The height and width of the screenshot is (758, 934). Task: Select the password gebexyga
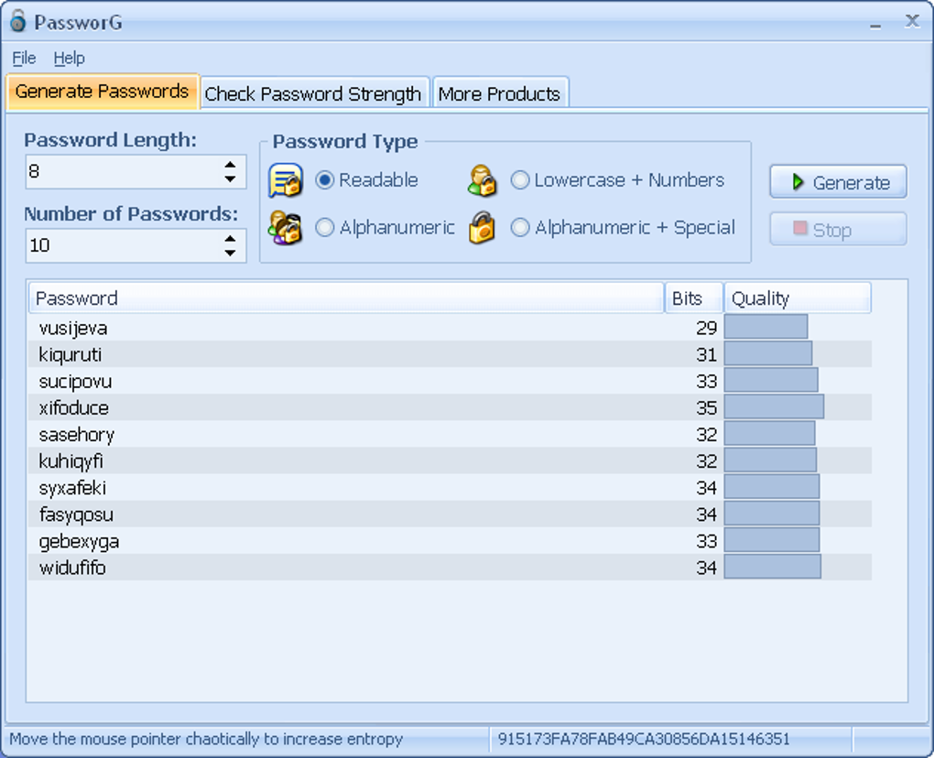(80, 541)
